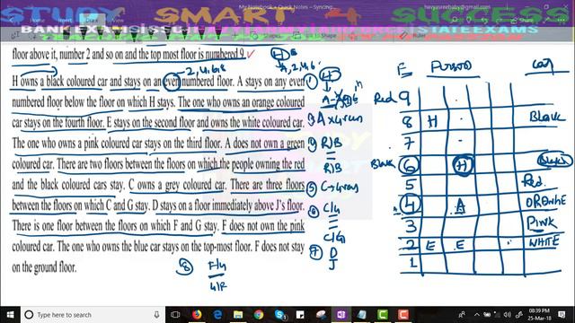Click the back navigation arrow
The height and width of the screenshot is (323, 575).
tap(12, 20)
